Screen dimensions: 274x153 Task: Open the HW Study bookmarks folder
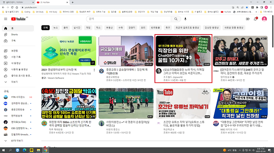click(52, 12)
